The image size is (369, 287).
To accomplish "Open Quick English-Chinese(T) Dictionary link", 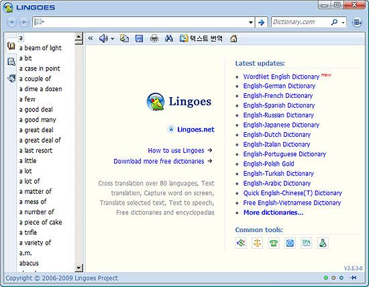I will tap(293, 193).
